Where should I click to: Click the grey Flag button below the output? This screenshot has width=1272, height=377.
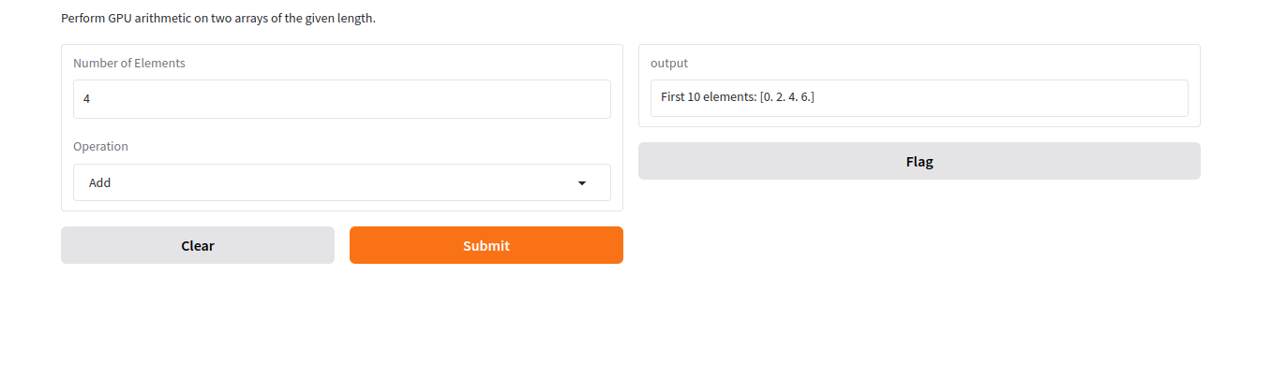[919, 161]
